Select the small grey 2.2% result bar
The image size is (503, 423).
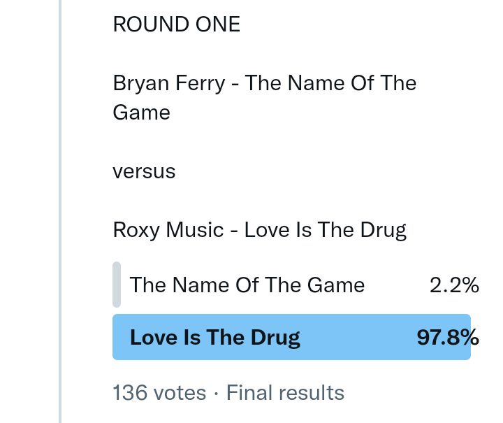117,285
